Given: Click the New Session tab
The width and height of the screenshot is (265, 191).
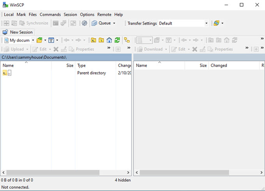Looking at the screenshot, I should pos(18,32).
